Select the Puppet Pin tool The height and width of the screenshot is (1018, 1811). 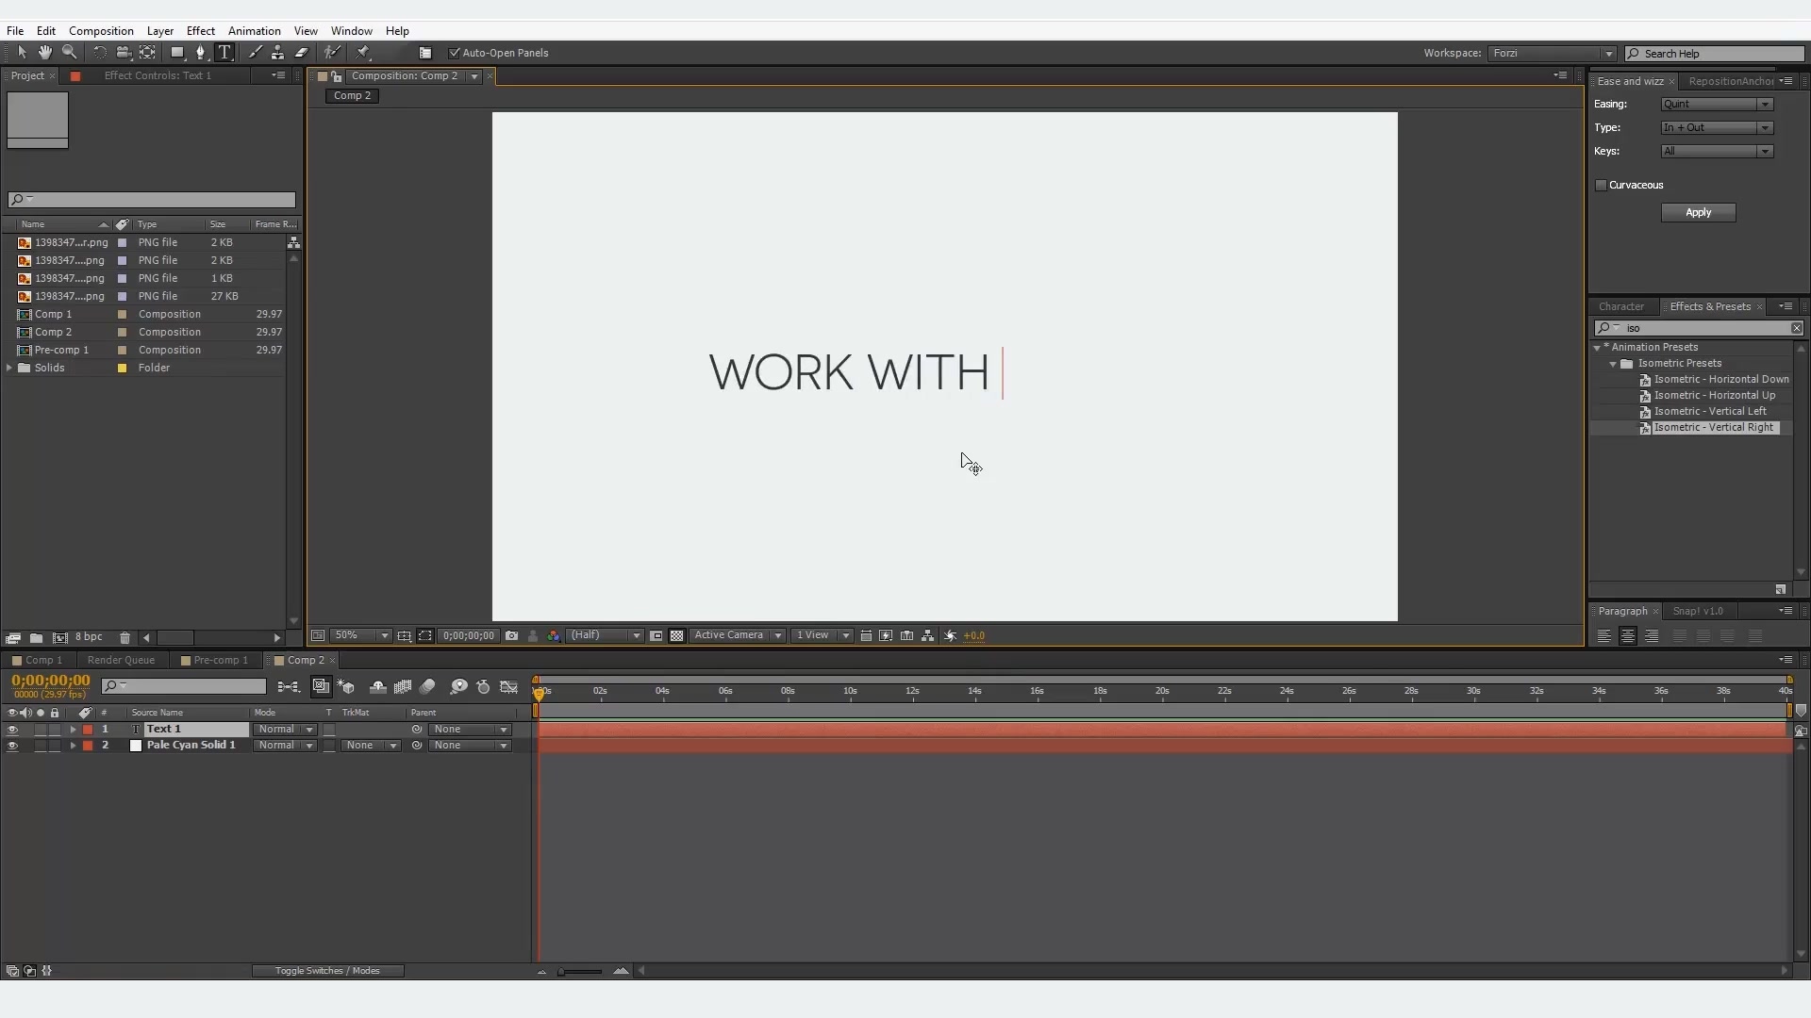(x=363, y=53)
